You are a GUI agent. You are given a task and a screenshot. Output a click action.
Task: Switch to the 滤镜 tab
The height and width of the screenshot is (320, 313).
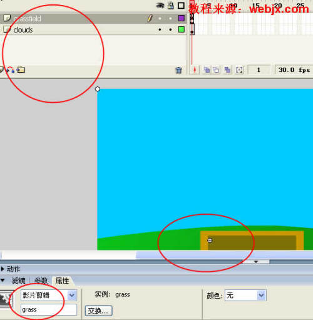(18, 281)
